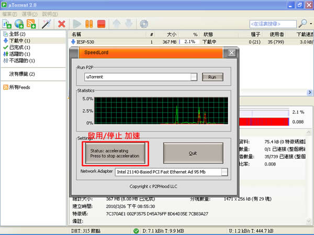Viewport: 314px width, 235px height.
Task: Select 所有Feeds in the sidebar
Action: coord(17,87)
